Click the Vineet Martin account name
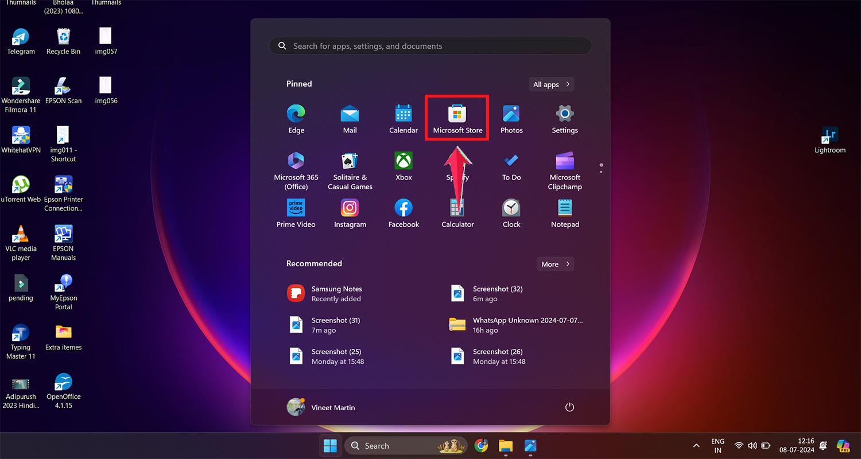This screenshot has height=459, width=861. pyautogui.click(x=333, y=407)
